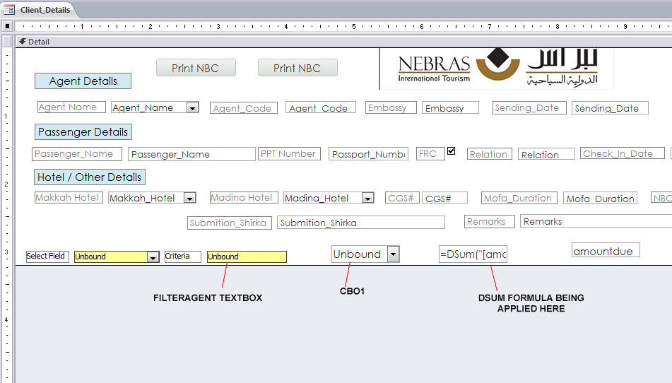Viewport: 672px width, 383px height.
Task: Select the Relation label
Action: 490,154
